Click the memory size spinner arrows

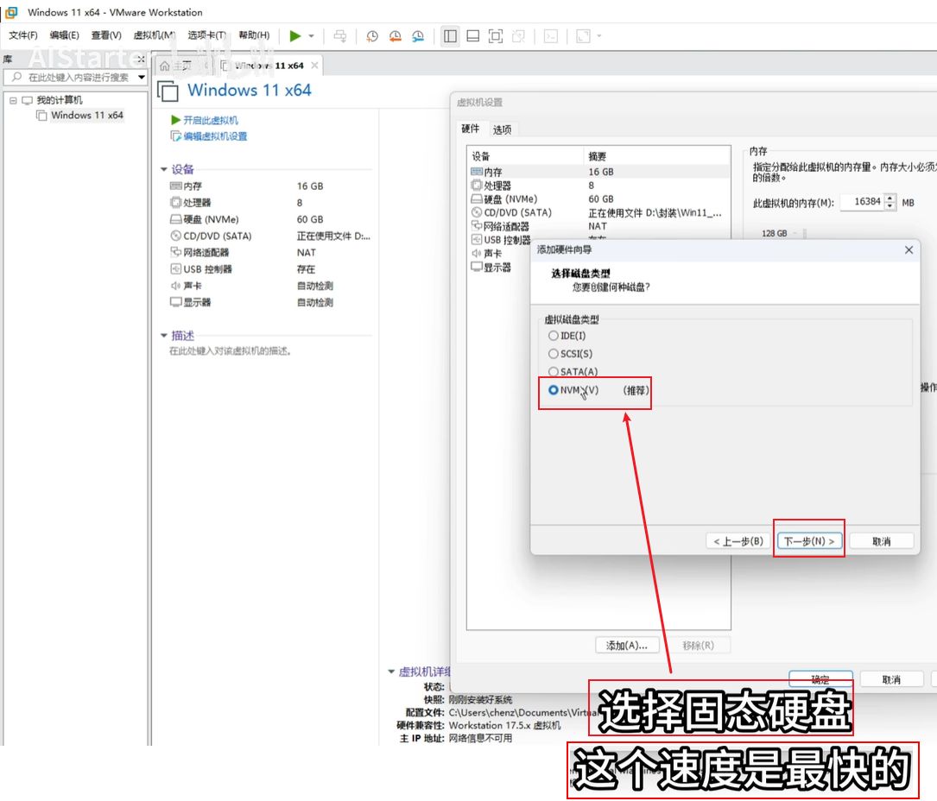[890, 202]
